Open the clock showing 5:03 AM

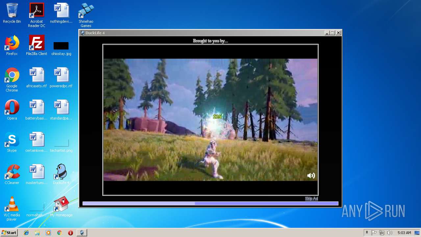[x=404, y=233]
